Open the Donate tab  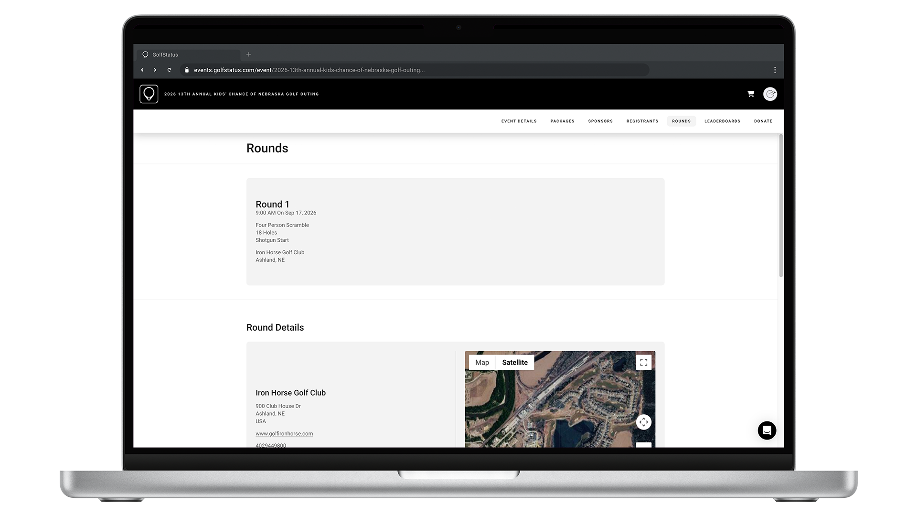763,121
